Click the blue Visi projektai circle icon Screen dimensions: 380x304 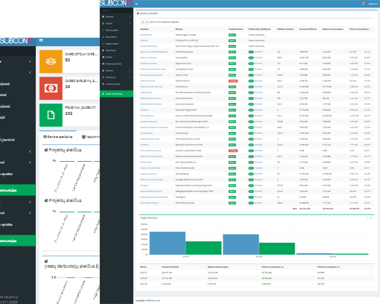[x=103, y=37]
